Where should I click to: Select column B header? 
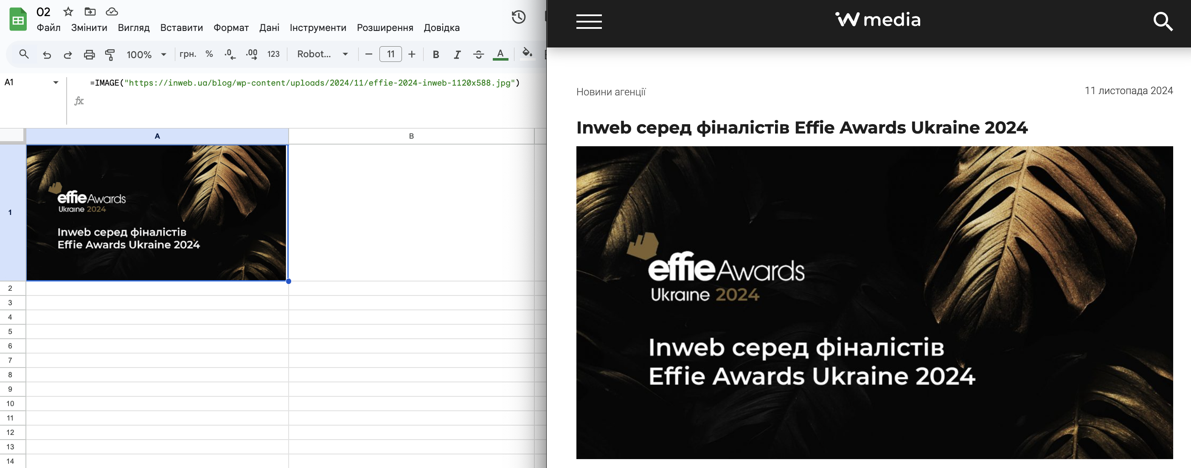pos(411,136)
